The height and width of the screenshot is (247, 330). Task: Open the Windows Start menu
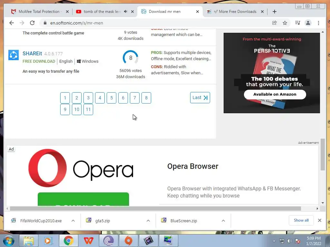[x=9, y=241]
